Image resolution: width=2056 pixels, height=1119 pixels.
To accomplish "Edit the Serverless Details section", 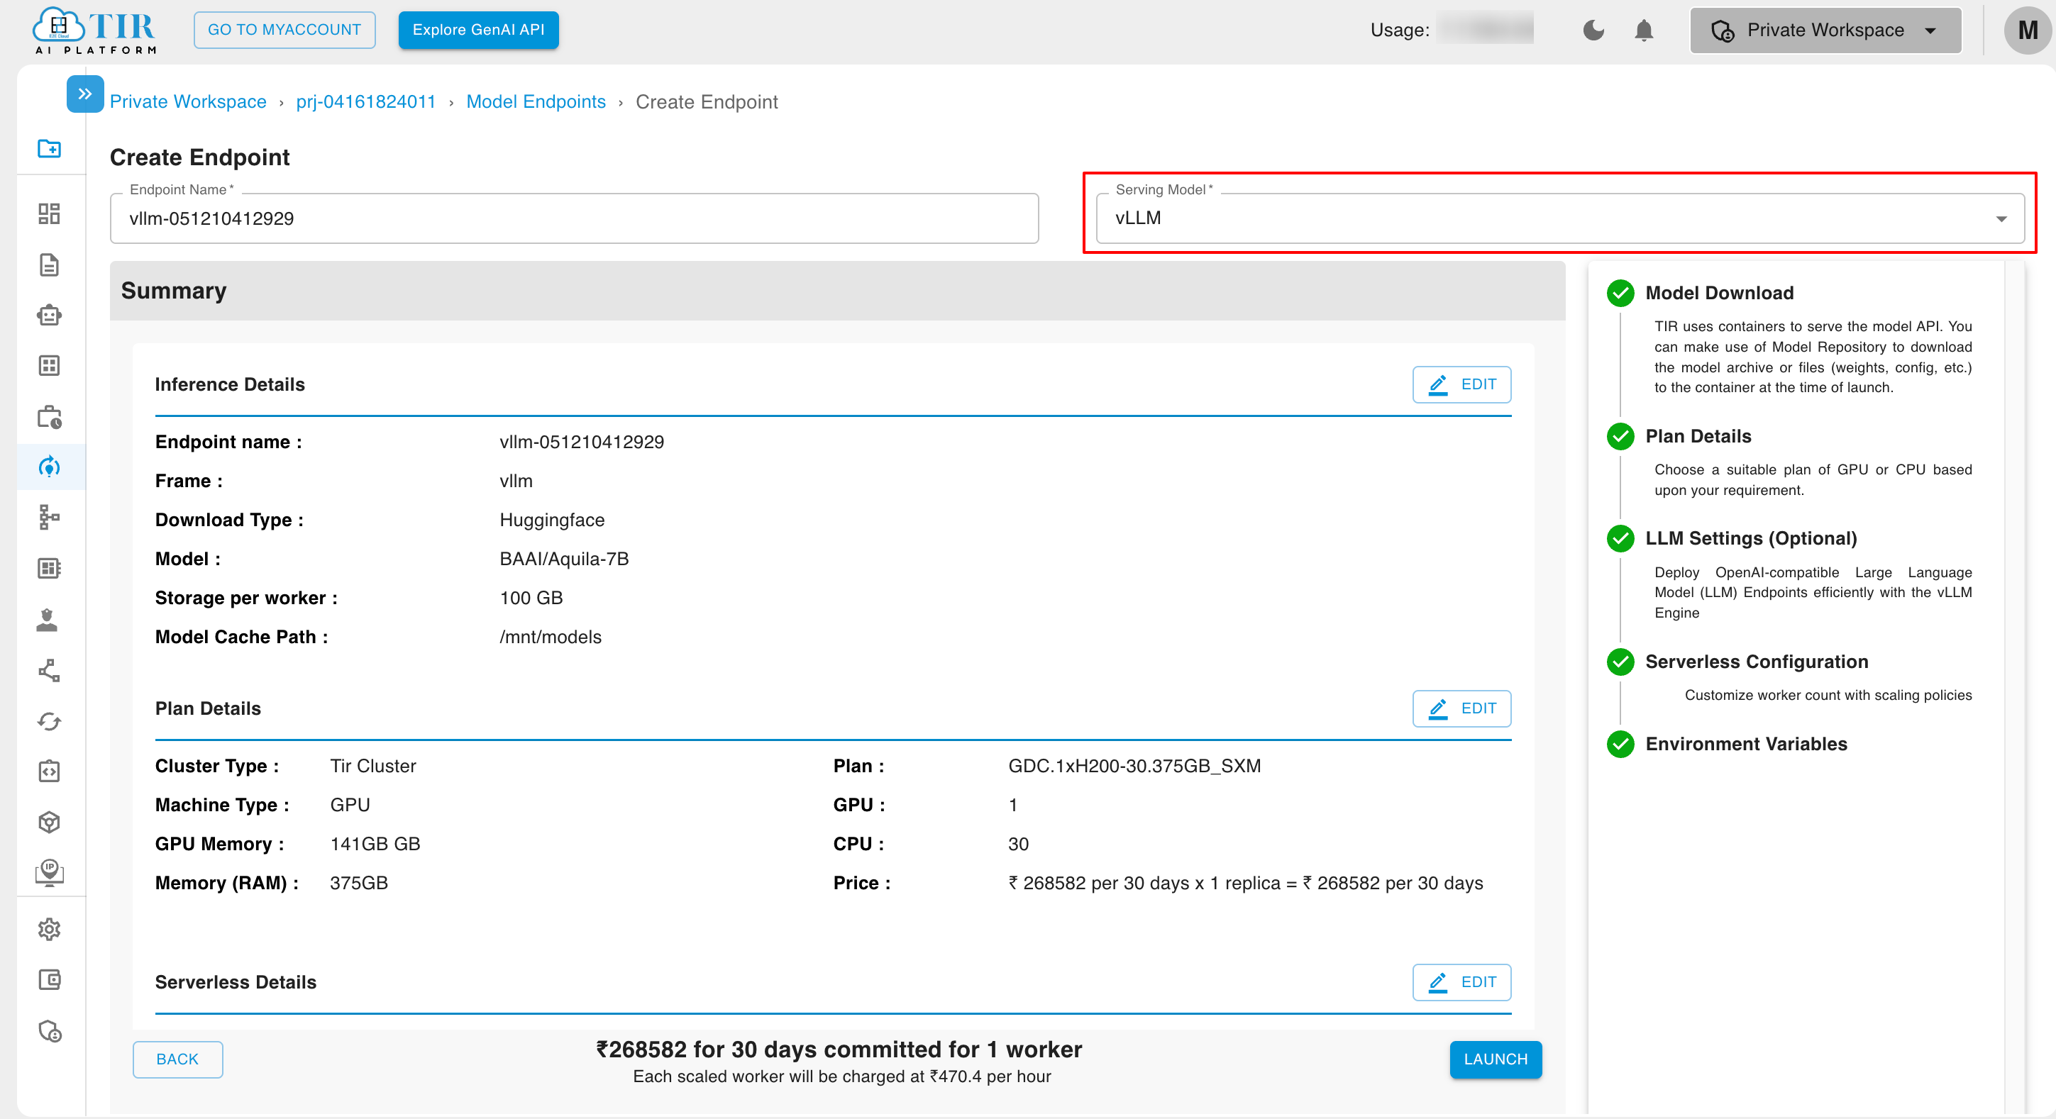I will (x=1461, y=982).
